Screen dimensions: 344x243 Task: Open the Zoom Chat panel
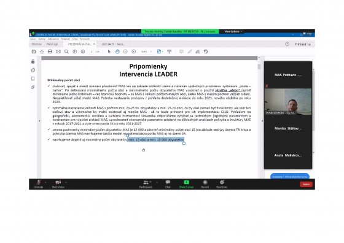(x=168, y=184)
